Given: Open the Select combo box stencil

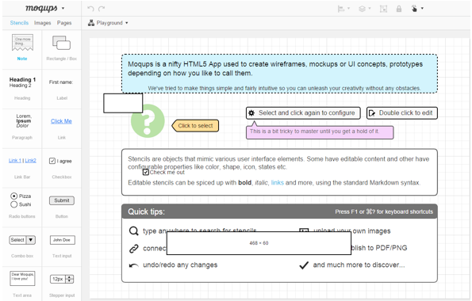Looking at the screenshot, I should [x=22, y=240].
